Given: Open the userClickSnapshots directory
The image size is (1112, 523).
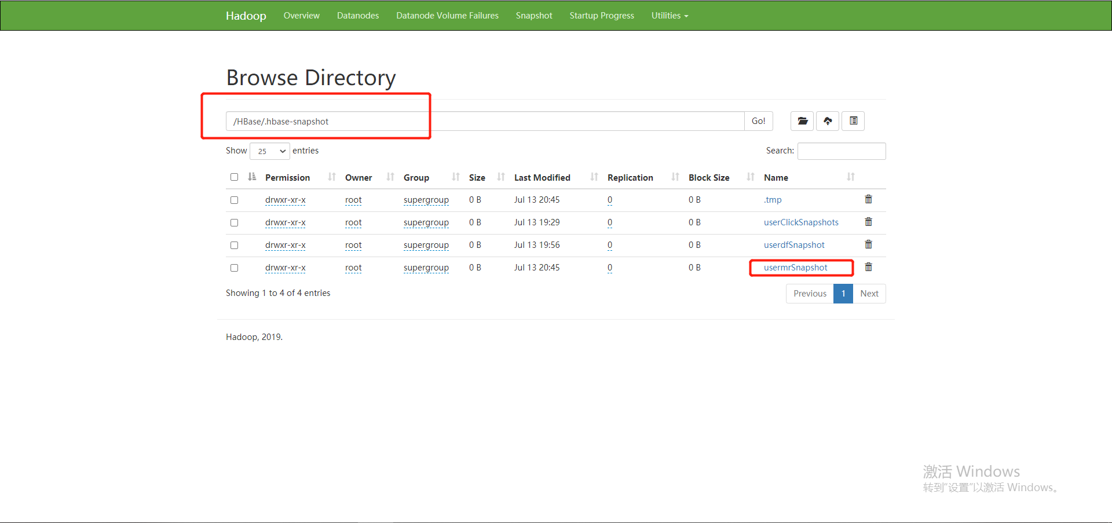Looking at the screenshot, I should coord(801,222).
